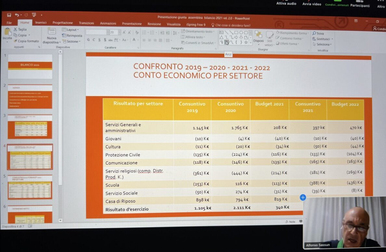Undo the last action in quick access toolbar
Image resolution: width=386 pixels, height=252 pixels.
click(17, 15)
